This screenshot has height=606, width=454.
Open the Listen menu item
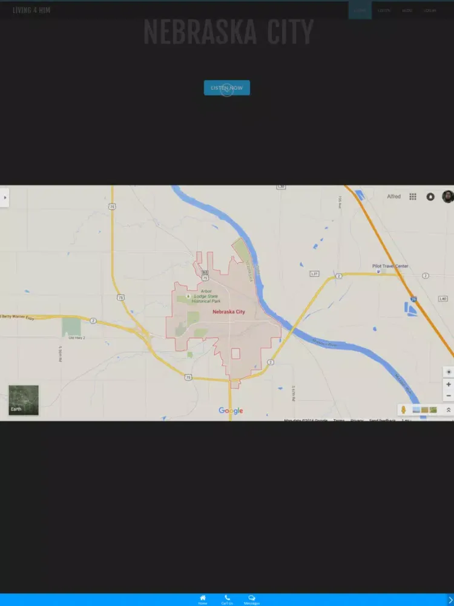(384, 10)
